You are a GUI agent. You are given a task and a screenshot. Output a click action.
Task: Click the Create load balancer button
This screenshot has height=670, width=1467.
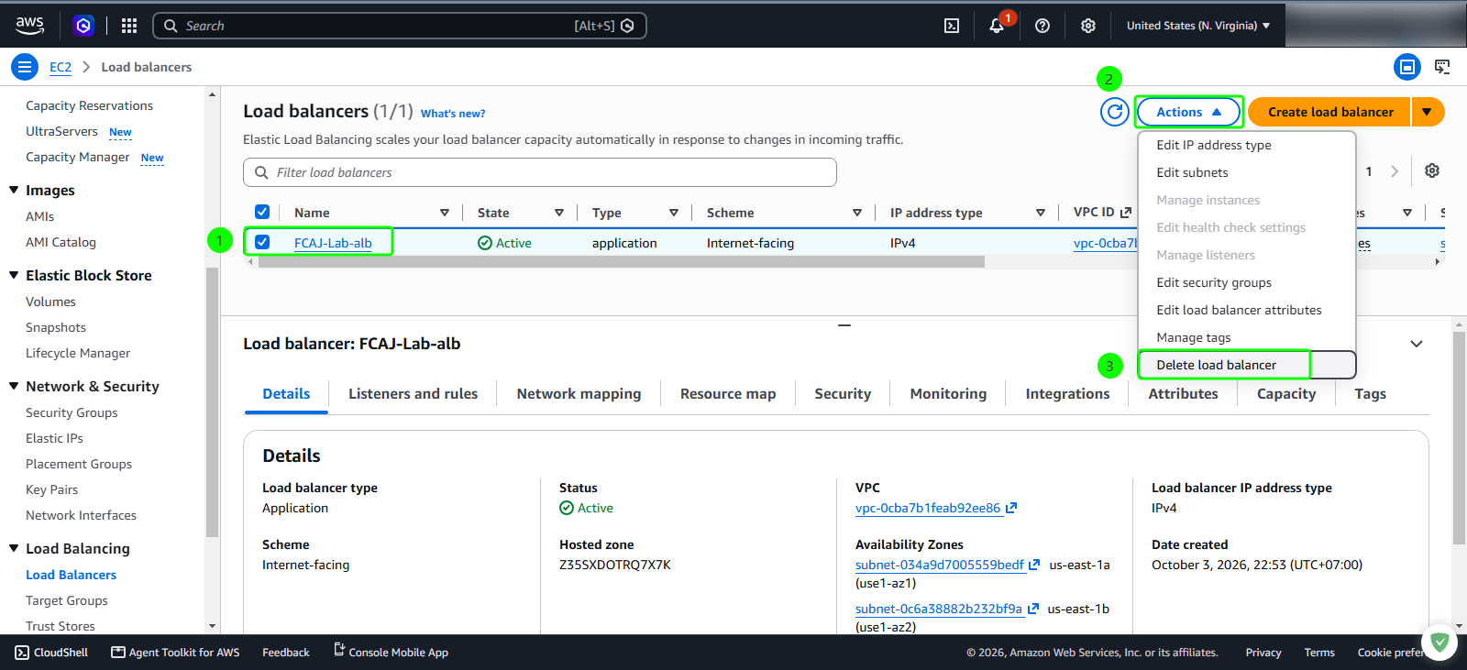click(x=1330, y=112)
